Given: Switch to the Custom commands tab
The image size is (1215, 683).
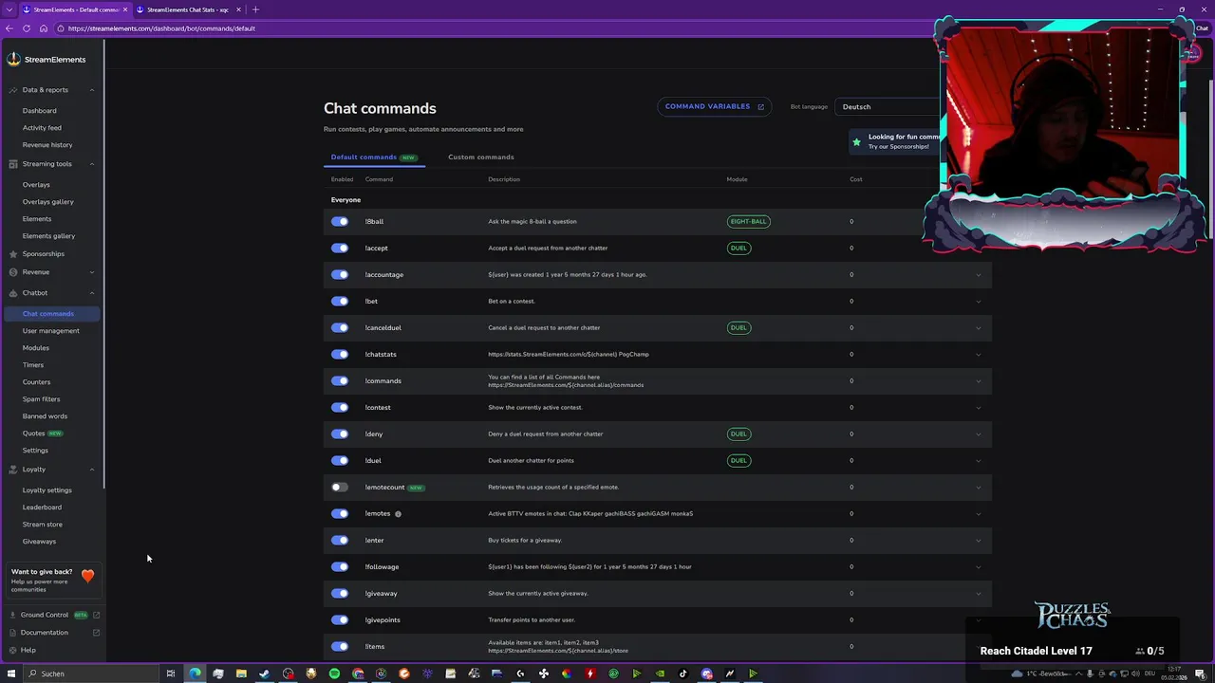Looking at the screenshot, I should 481,157.
